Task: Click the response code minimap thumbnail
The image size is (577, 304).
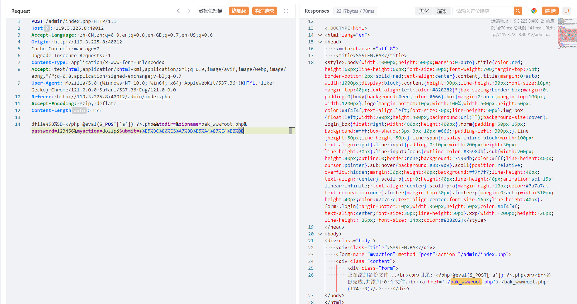Action: pyautogui.click(x=567, y=33)
